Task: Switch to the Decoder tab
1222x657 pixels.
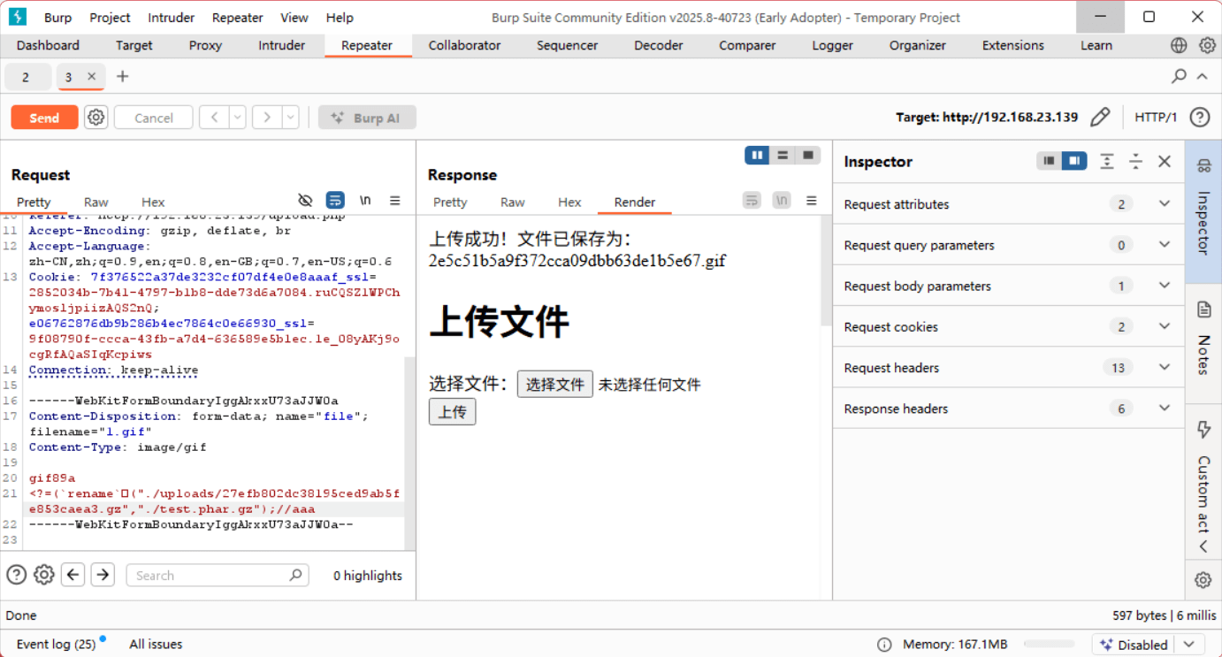Action: [x=659, y=45]
